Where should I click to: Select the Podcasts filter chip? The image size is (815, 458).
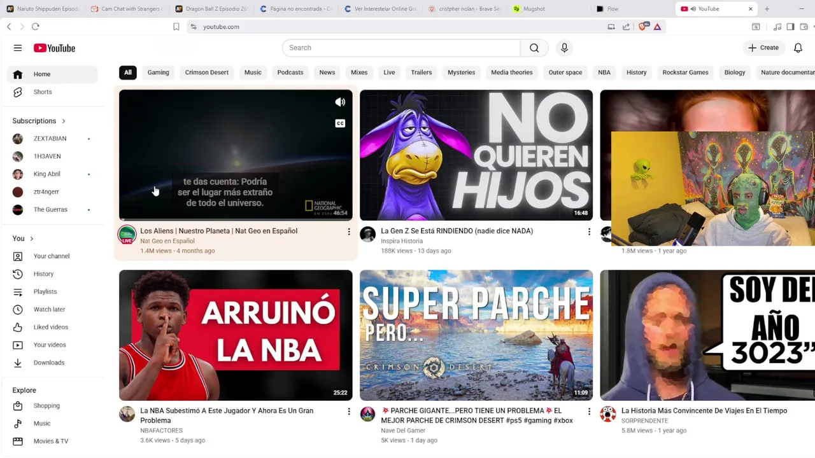click(290, 73)
